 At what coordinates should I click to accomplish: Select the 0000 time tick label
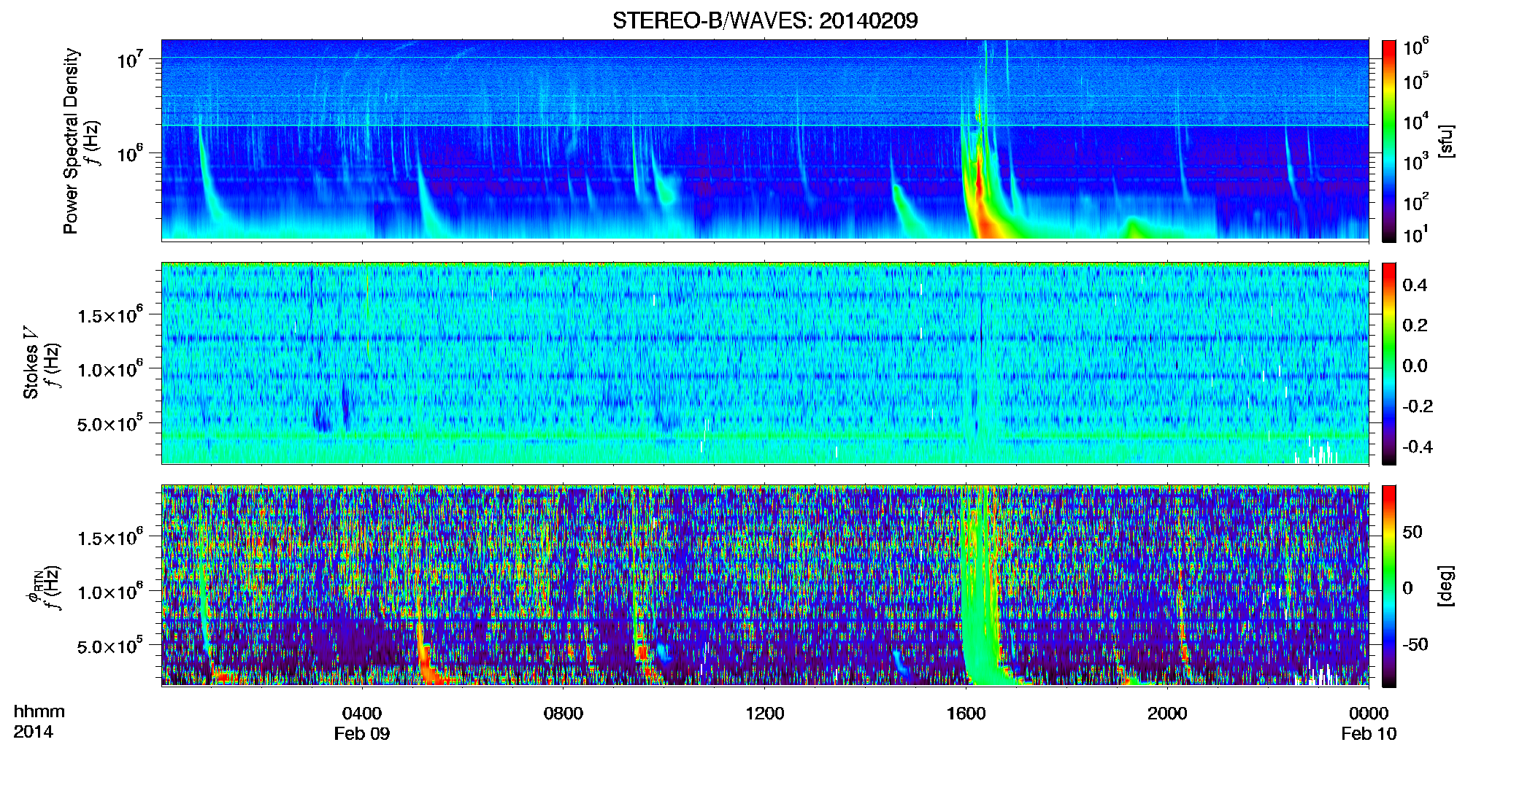tap(1369, 713)
